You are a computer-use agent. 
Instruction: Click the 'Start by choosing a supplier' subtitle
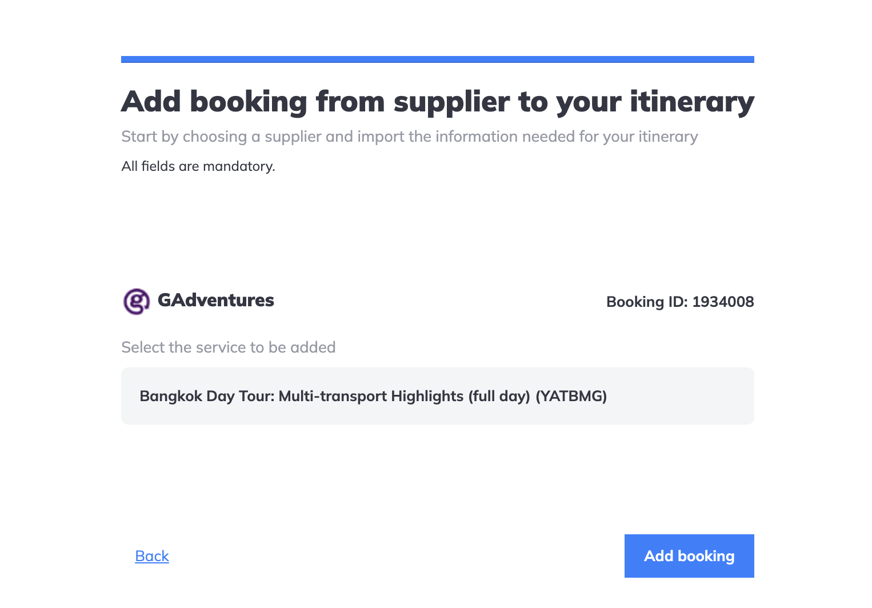point(410,137)
